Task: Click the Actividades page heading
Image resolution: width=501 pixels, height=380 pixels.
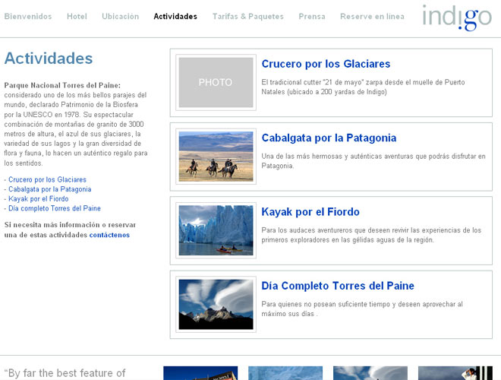Action: click(49, 59)
